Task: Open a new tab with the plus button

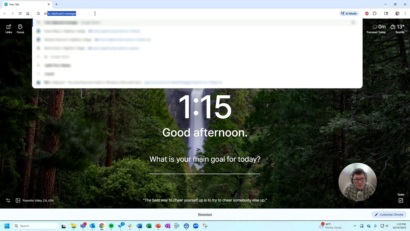Action: pos(56,4)
